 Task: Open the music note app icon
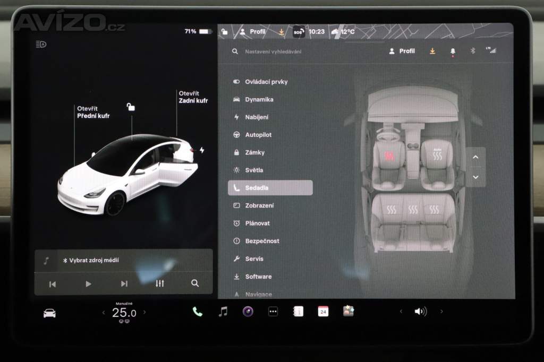[223, 312]
